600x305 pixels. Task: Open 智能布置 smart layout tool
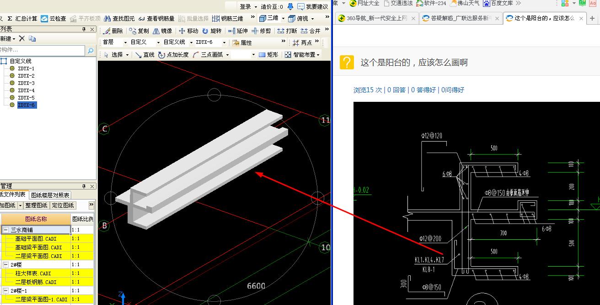pos(302,54)
